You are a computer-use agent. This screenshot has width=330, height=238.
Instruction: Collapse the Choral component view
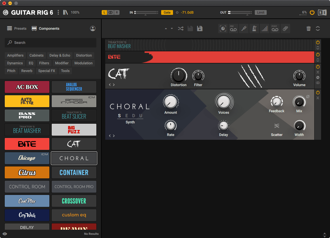[x=318, y=98]
